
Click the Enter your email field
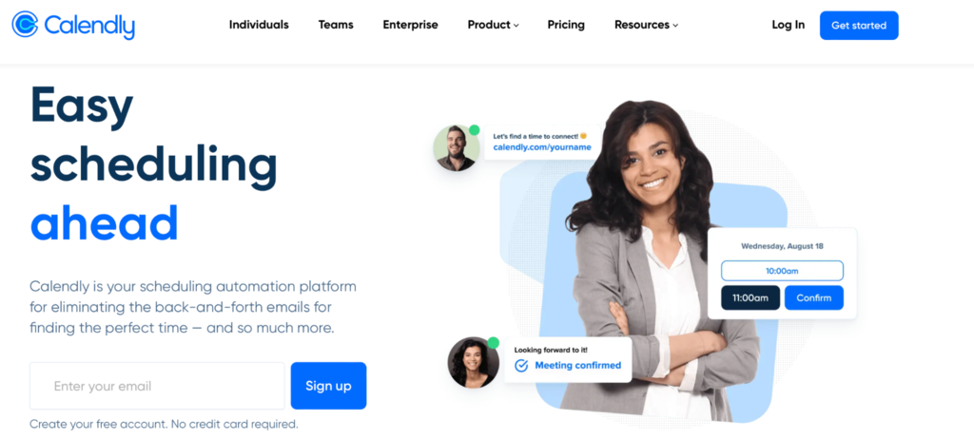[157, 386]
